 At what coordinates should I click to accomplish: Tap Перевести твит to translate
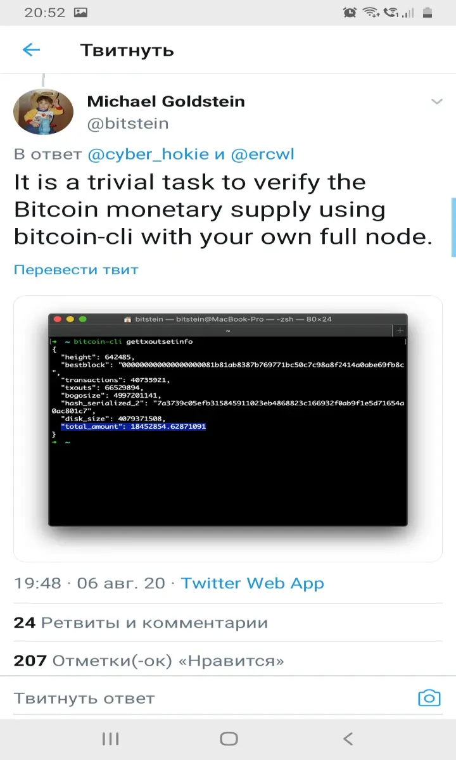76,270
